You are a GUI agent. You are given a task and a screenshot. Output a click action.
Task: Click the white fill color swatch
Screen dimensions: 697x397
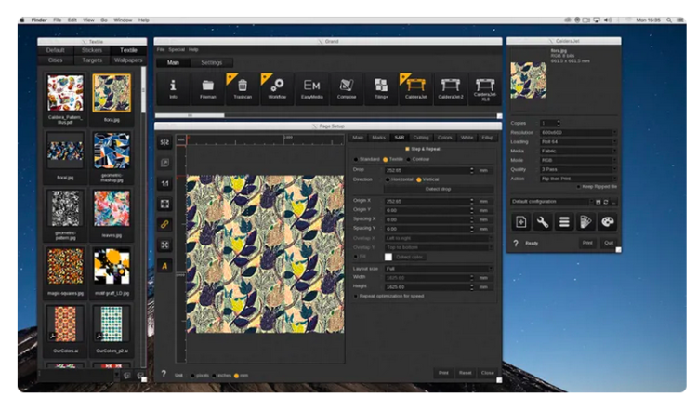click(x=388, y=257)
